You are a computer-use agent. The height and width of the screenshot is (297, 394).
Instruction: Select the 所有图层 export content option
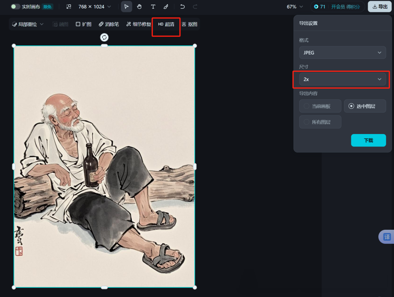(320, 122)
